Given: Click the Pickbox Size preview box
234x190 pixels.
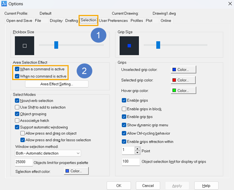Looking at the screenshot, I should tap(25, 46).
